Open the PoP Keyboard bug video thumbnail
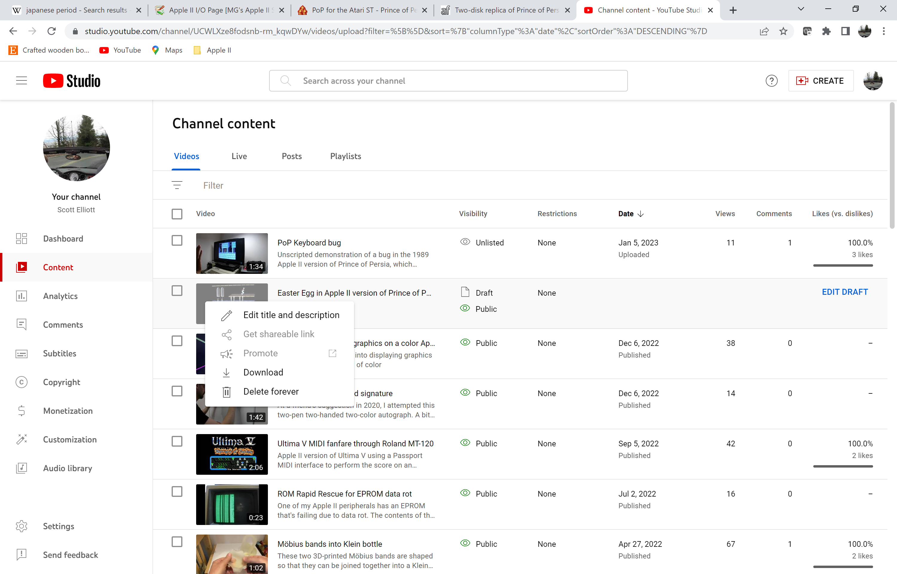The width and height of the screenshot is (897, 574). pyautogui.click(x=232, y=254)
